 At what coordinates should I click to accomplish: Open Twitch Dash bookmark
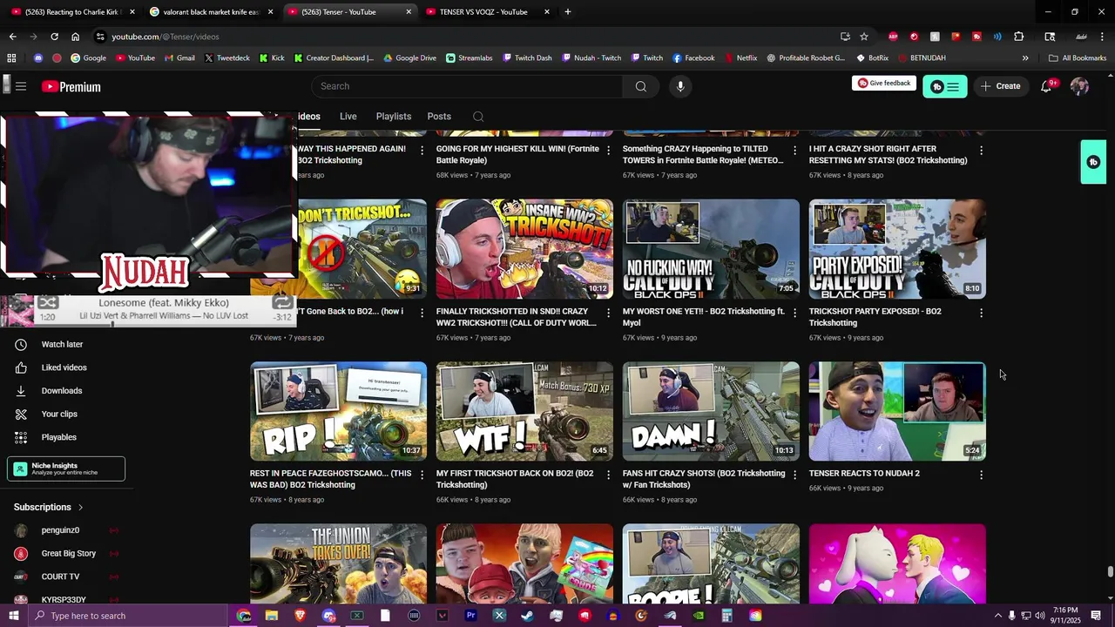tap(527, 58)
